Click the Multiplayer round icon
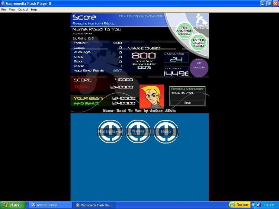The height and width of the screenshot is (209, 279). pyautogui.click(x=110, y=132)
